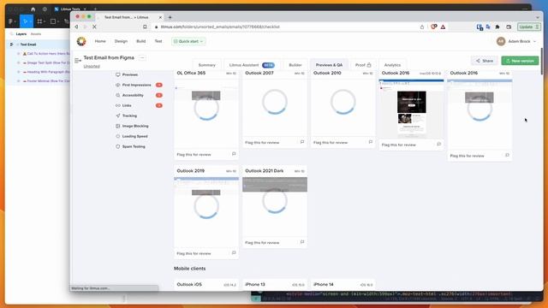
Task: Click the Share button
Action: point(485,61)
